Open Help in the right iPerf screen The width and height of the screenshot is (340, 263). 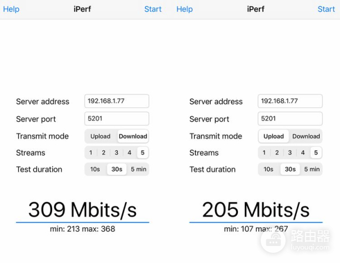[x=185, y=9]
